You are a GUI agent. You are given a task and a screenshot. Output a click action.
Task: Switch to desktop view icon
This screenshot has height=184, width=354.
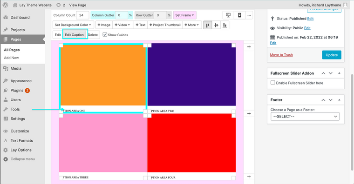(228, 15)
